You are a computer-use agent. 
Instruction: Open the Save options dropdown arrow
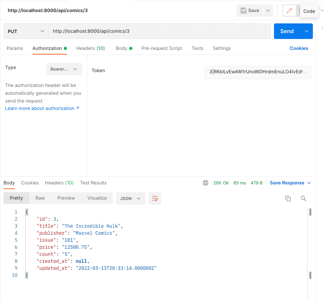(268, 11)
